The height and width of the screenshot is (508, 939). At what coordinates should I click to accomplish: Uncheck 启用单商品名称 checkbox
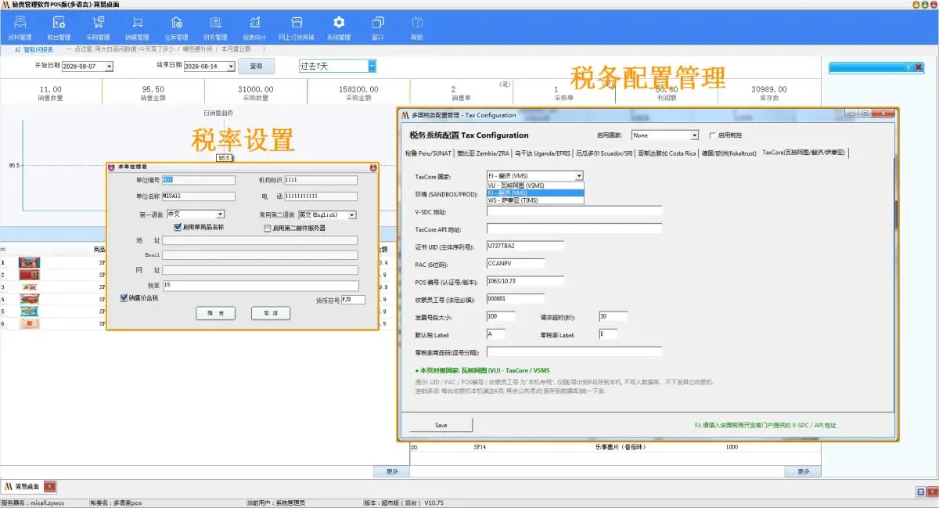(x=178, y=228)
